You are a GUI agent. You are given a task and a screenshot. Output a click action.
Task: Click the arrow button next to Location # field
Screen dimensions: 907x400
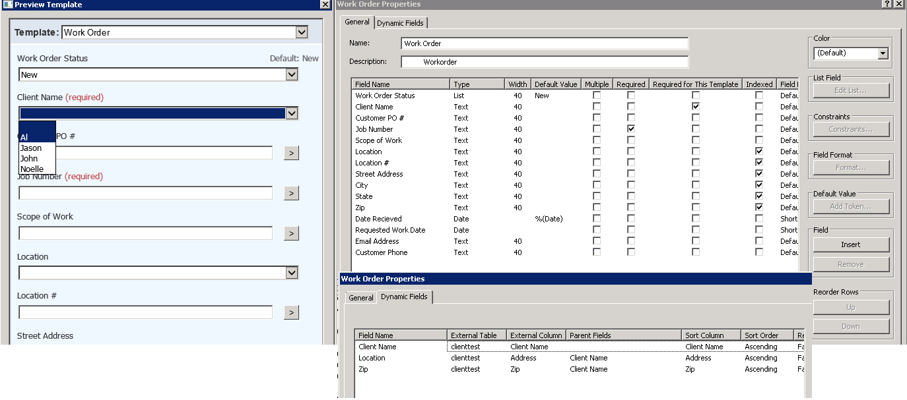point(291,312)
